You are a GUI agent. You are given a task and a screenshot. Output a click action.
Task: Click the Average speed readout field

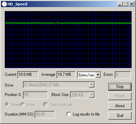pyautogui.click(x=66, y=75)
